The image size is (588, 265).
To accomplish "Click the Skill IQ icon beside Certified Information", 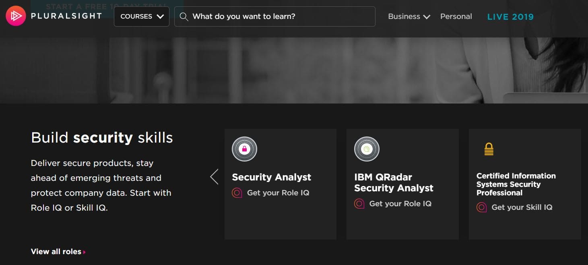I will [482, 207].
